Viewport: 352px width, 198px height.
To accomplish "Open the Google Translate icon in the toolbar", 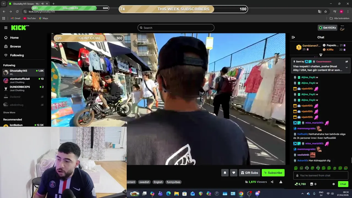I will tap(320, 12).
